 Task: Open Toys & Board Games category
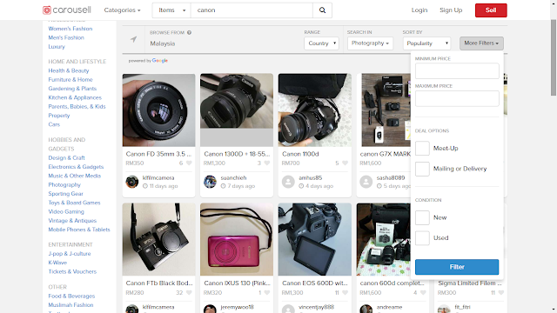click(x=74, y=203)
